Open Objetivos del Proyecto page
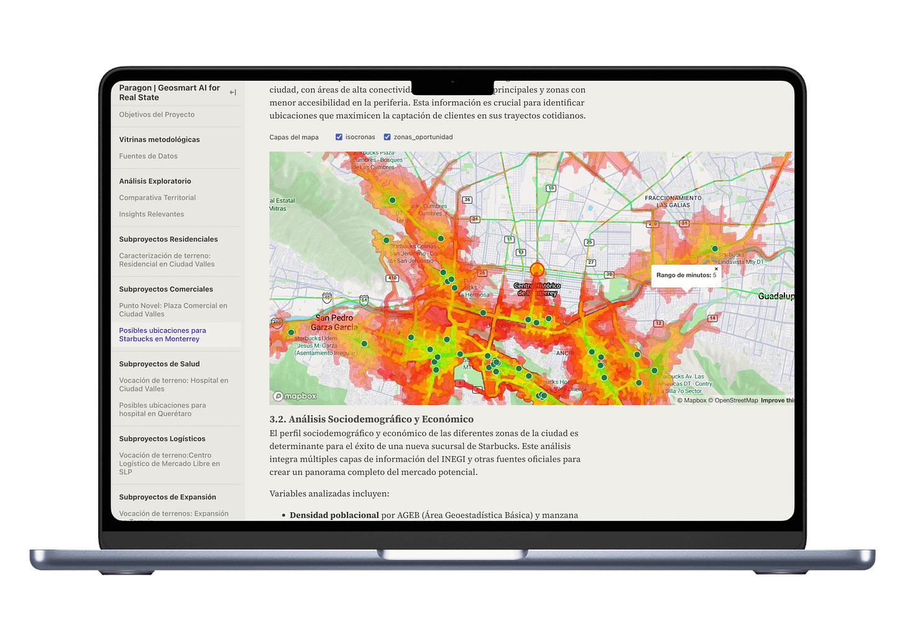The height and width of the screenshot is (639, 905). pos(157,115)
